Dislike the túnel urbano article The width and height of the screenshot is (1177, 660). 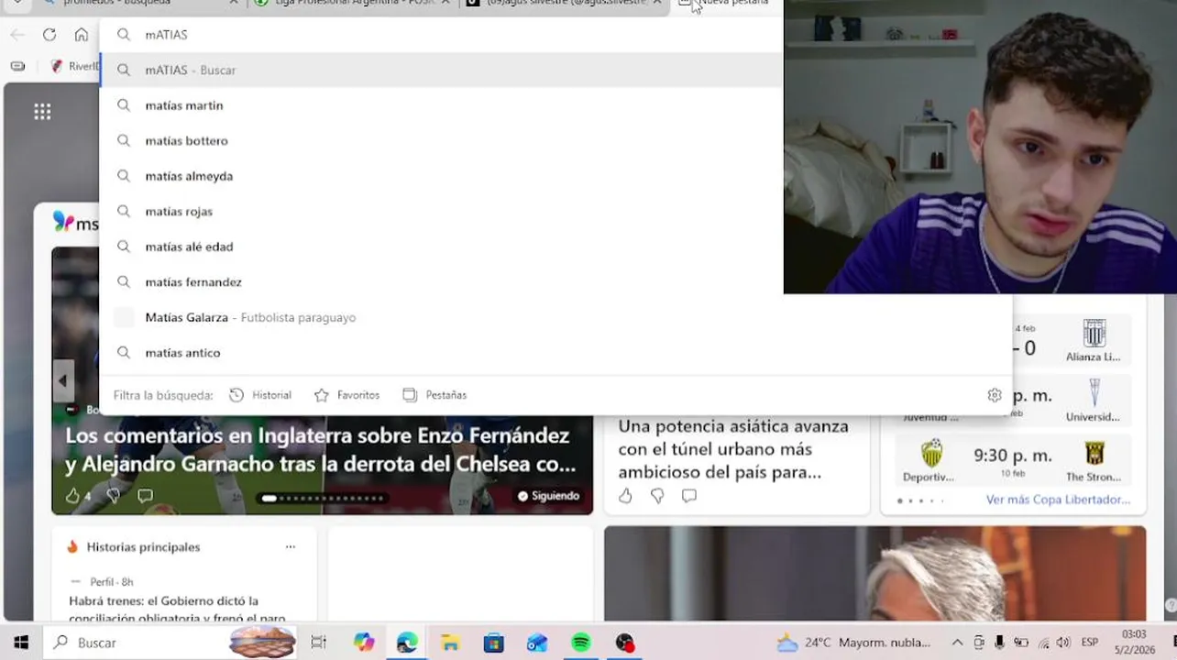(657, 496)
